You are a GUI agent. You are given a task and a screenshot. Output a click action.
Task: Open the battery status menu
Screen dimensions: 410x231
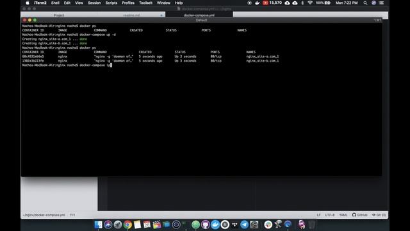(x=323, y=3)
